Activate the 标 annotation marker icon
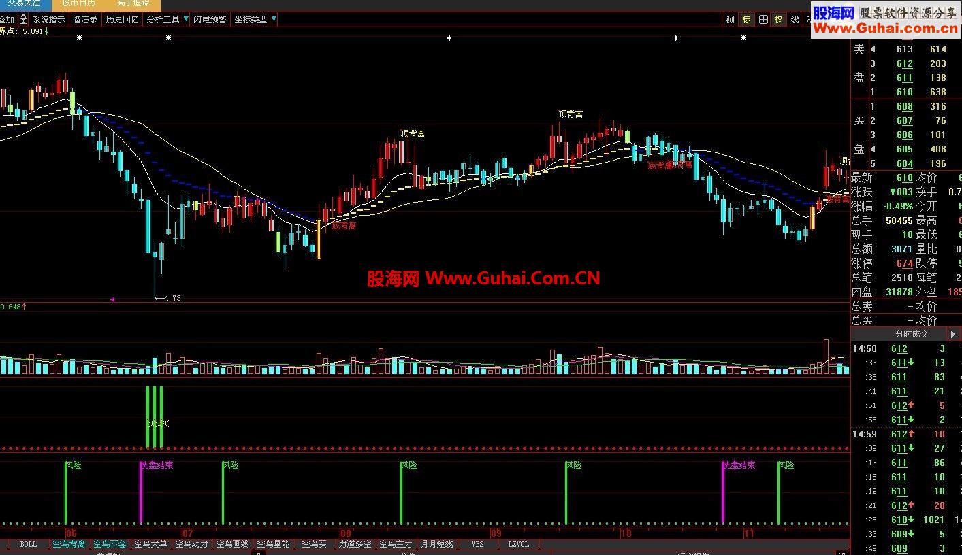The image size is (962, 555). 746,20
